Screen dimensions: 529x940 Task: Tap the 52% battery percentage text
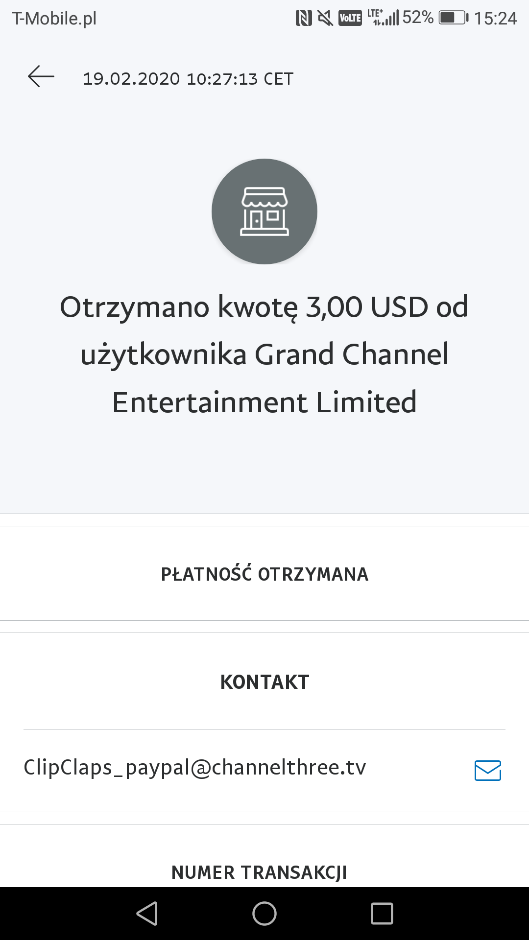tap(418, 18)
